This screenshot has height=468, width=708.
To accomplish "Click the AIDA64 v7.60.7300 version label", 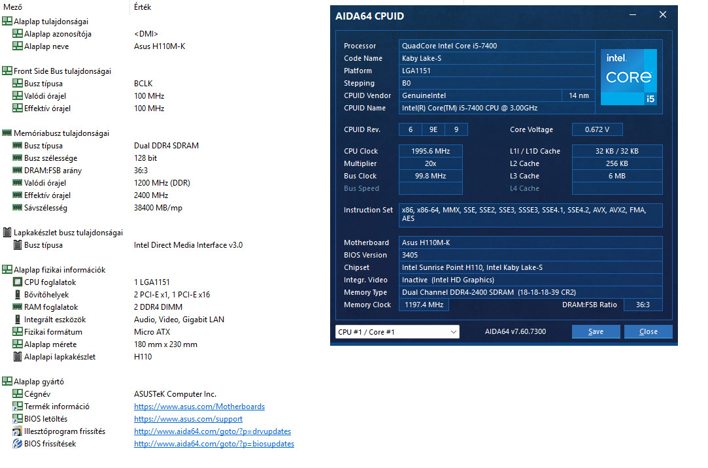I will tap(515, 331).
